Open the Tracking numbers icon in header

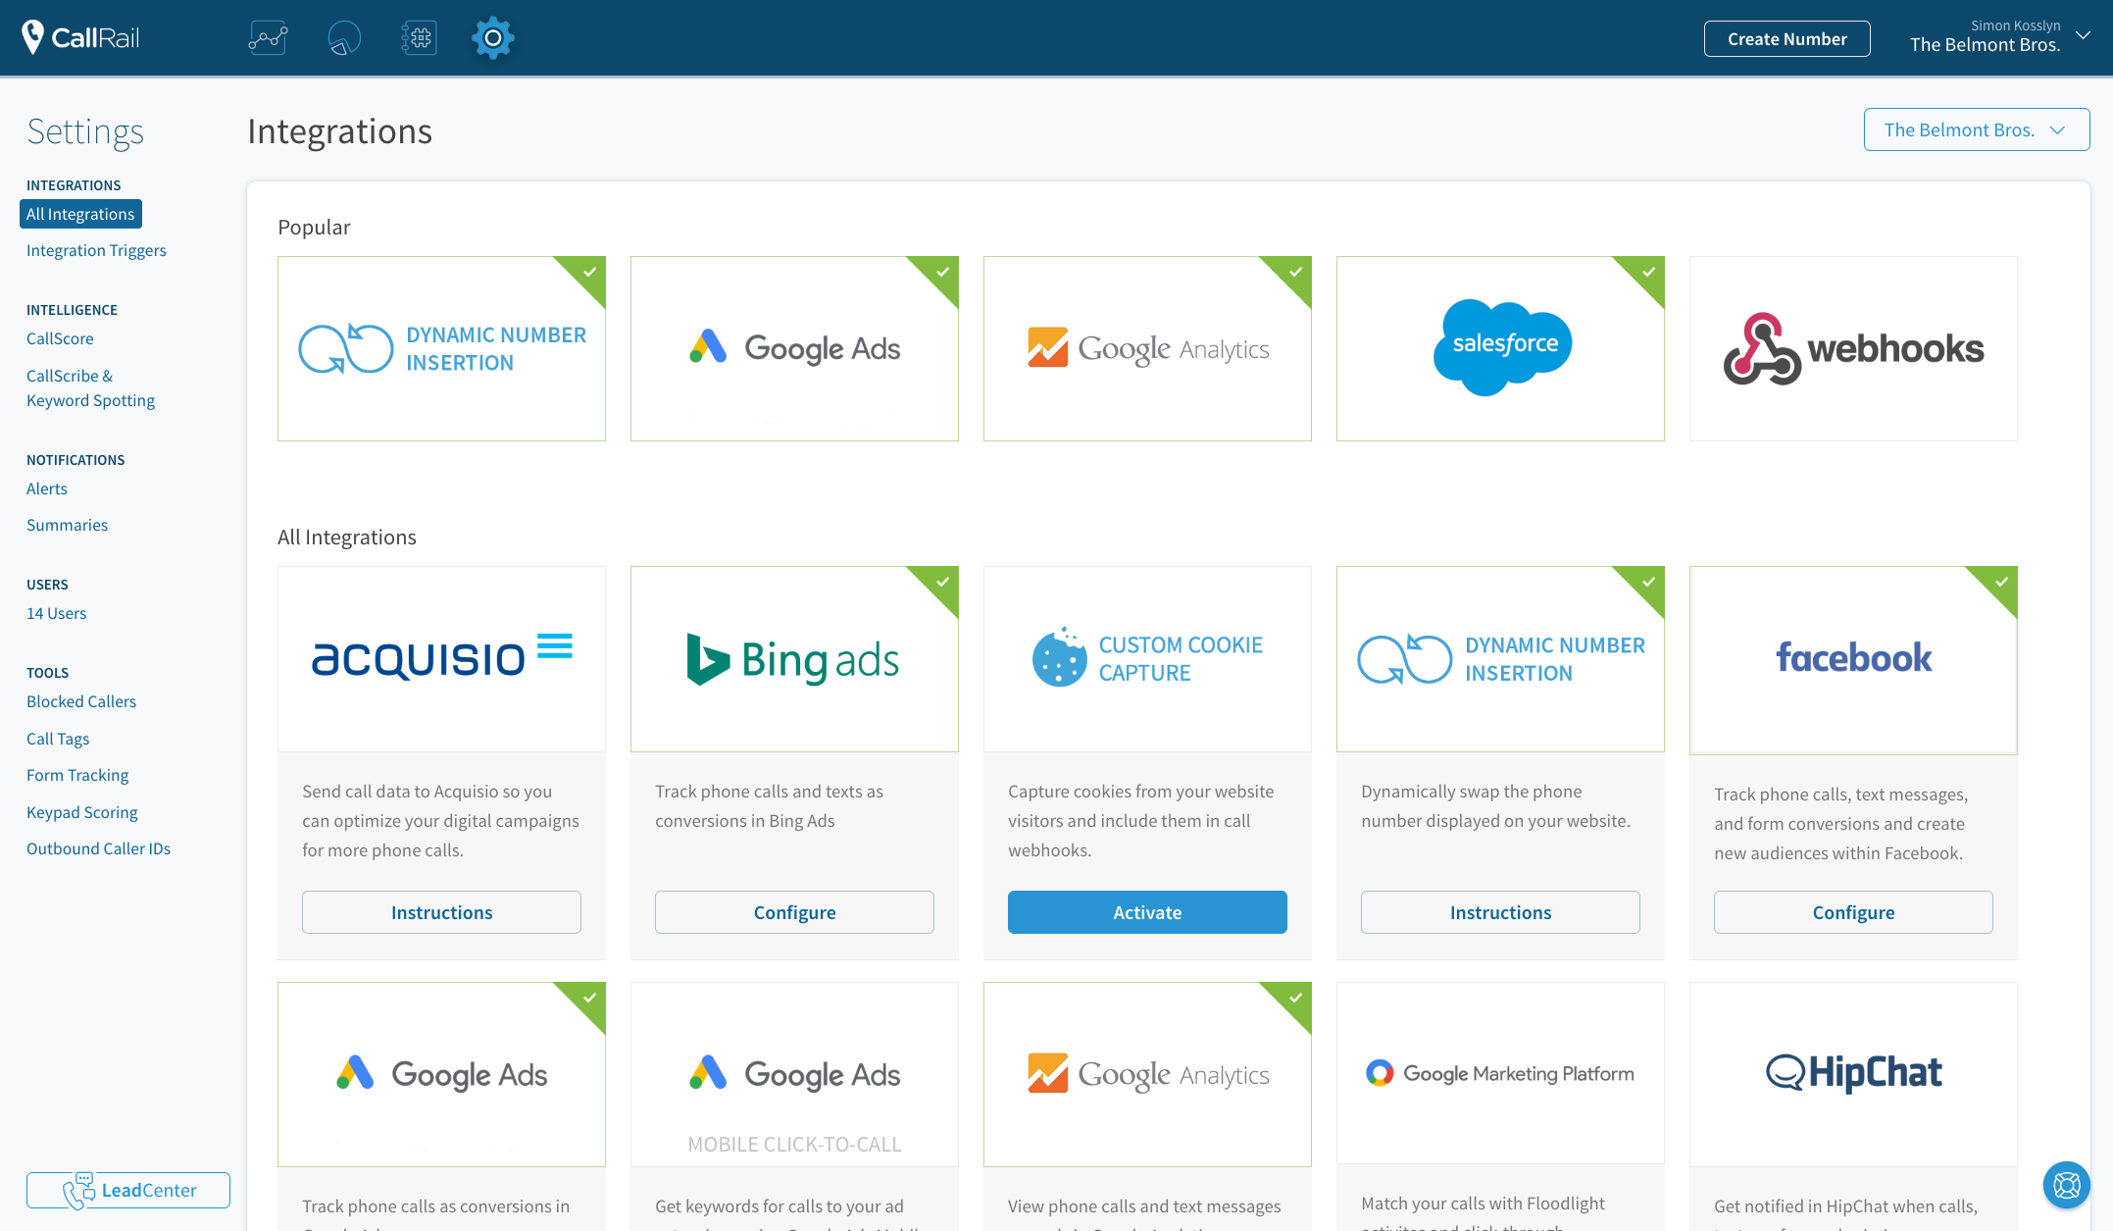pos(419,38)
